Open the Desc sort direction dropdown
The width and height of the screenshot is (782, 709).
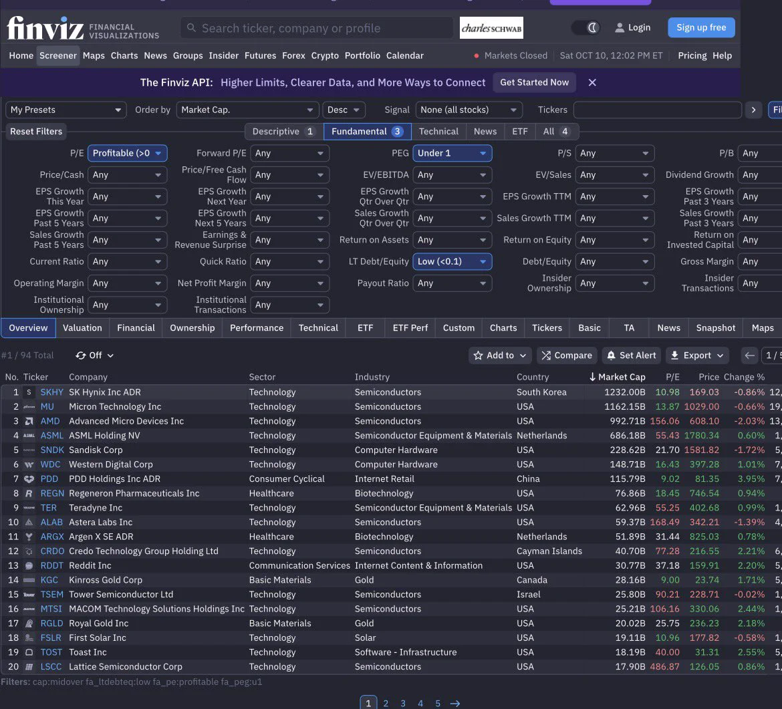(344, 110)
